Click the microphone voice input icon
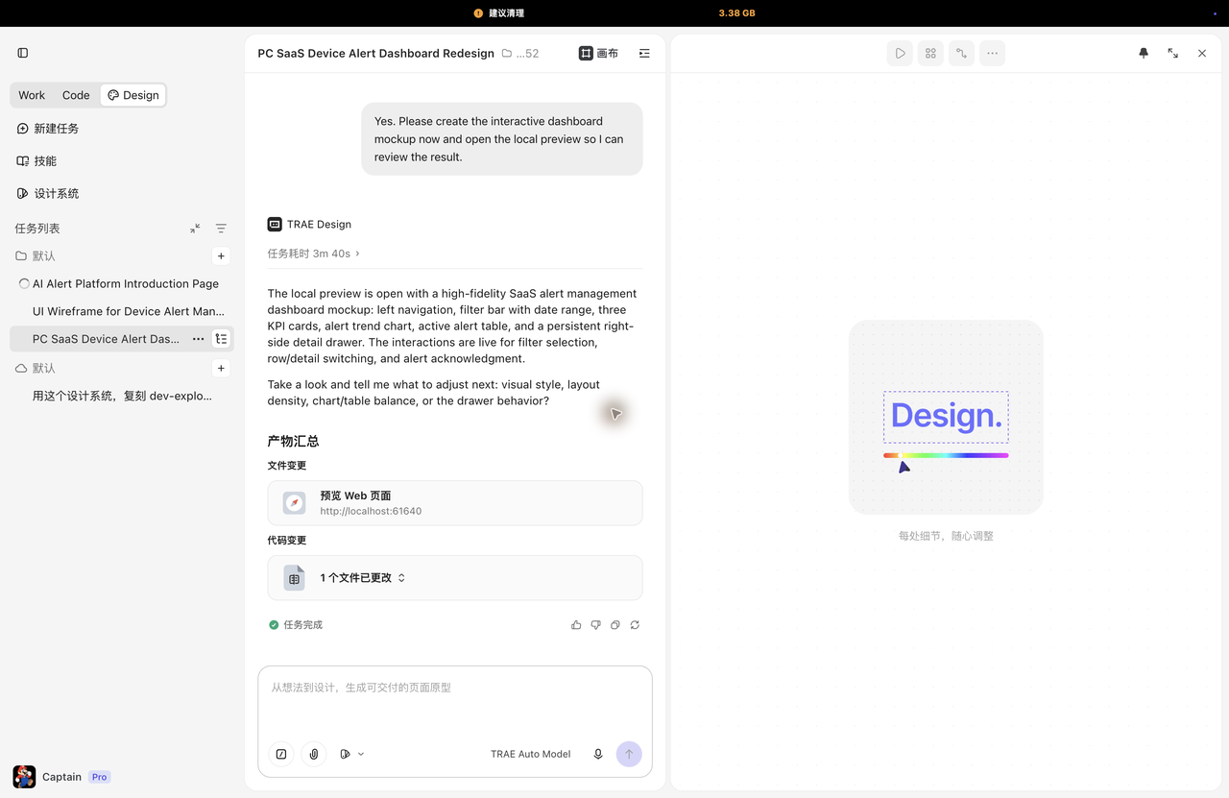 598,754
